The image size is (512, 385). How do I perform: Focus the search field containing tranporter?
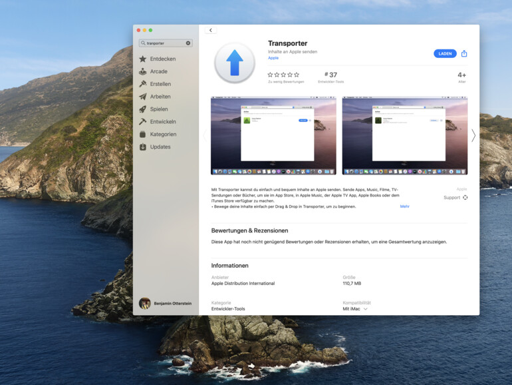[x=166, y=43]
